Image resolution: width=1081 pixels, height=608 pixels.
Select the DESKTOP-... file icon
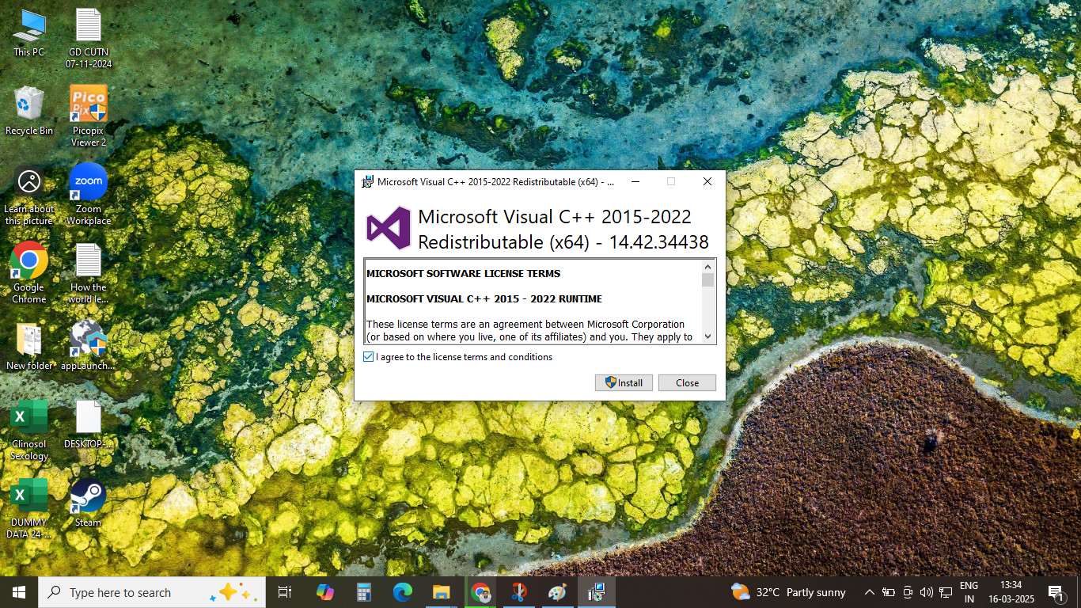click(x=89, y=424)
